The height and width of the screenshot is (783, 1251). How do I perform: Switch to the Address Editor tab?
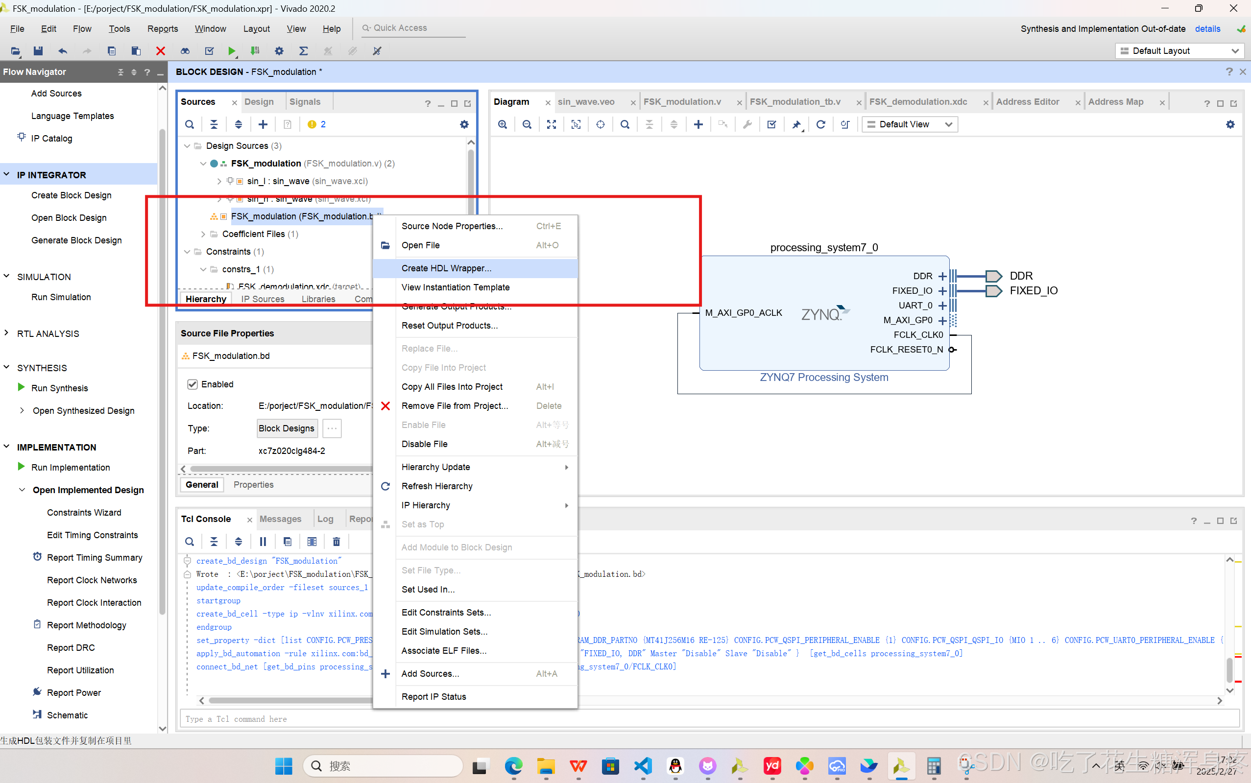point(1028,102)
